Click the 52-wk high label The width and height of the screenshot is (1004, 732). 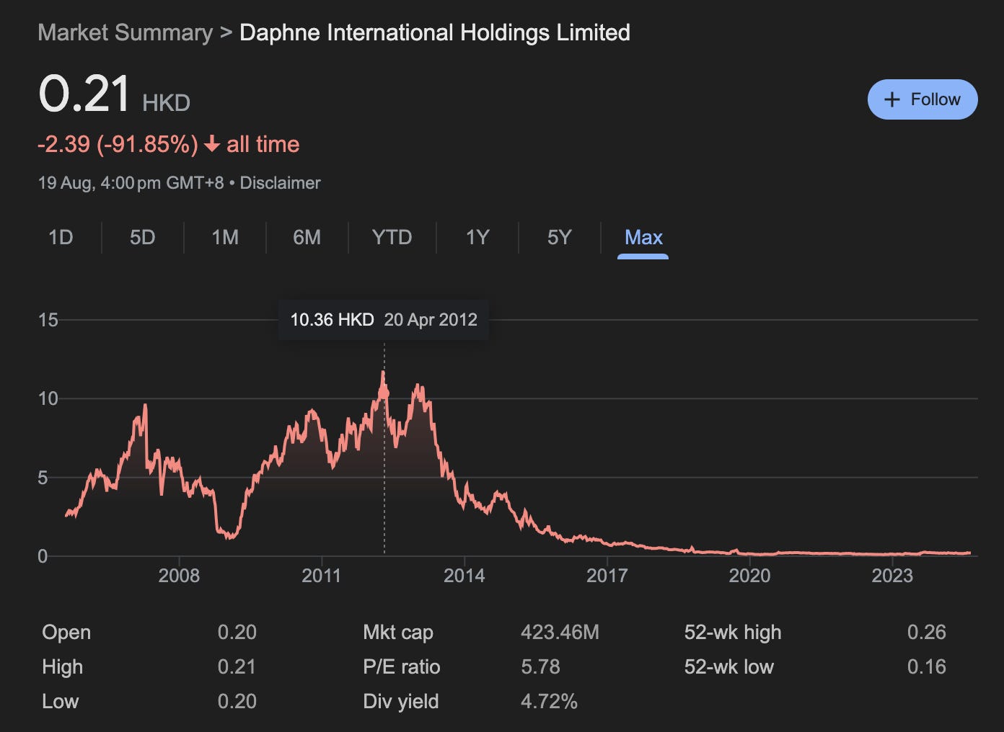pyautogui.click(x=733, y=633)
